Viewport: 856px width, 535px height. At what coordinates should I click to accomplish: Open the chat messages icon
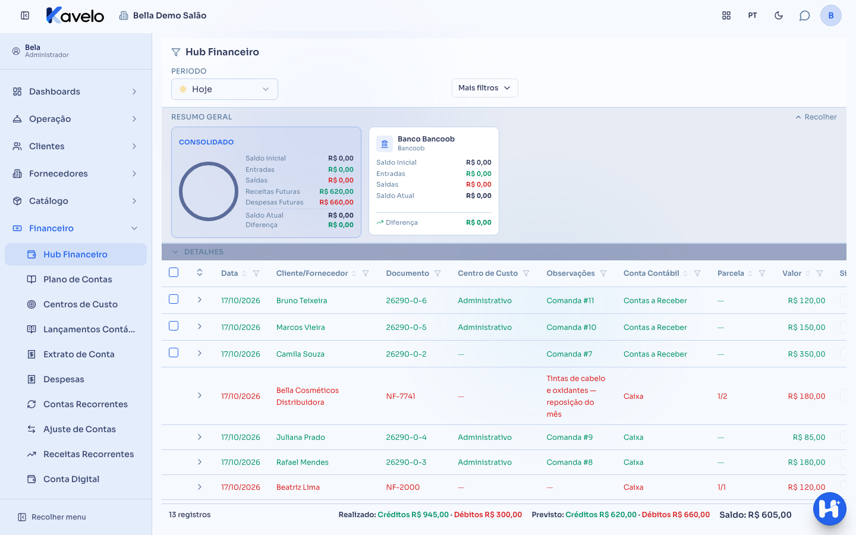pyautogui.click(x=804, y=15)
